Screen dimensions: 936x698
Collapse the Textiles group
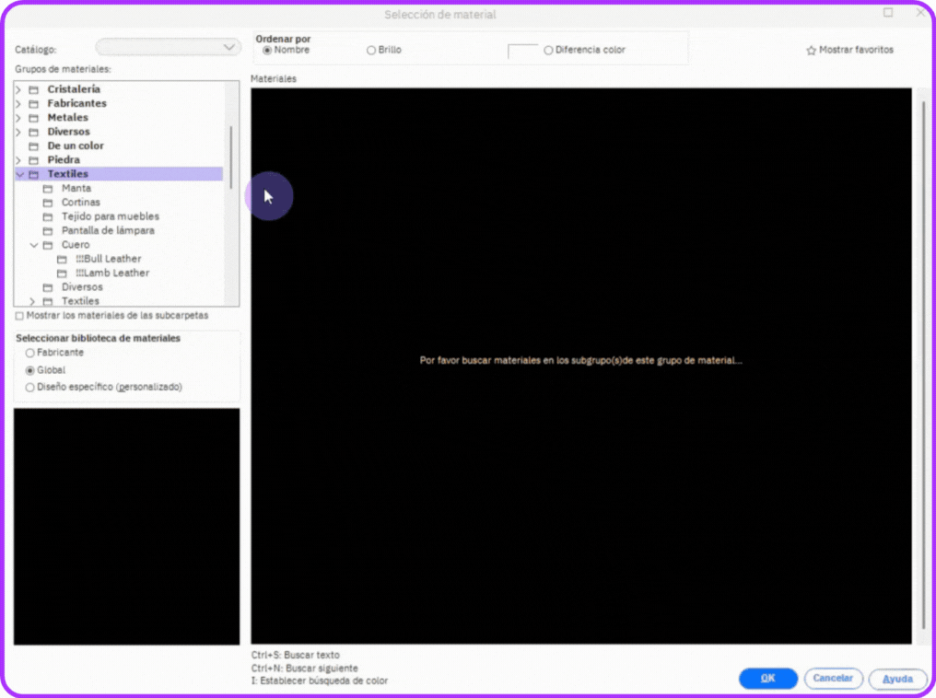(19, 174)
